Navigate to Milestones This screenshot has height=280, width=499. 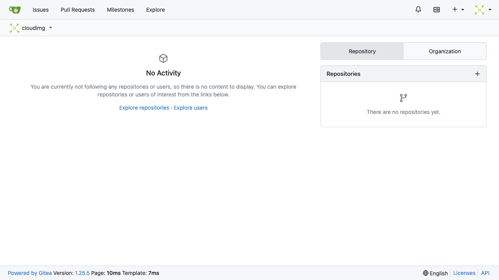point(120,10)
